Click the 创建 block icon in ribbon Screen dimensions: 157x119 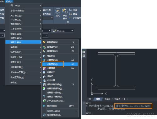point(70,10)
